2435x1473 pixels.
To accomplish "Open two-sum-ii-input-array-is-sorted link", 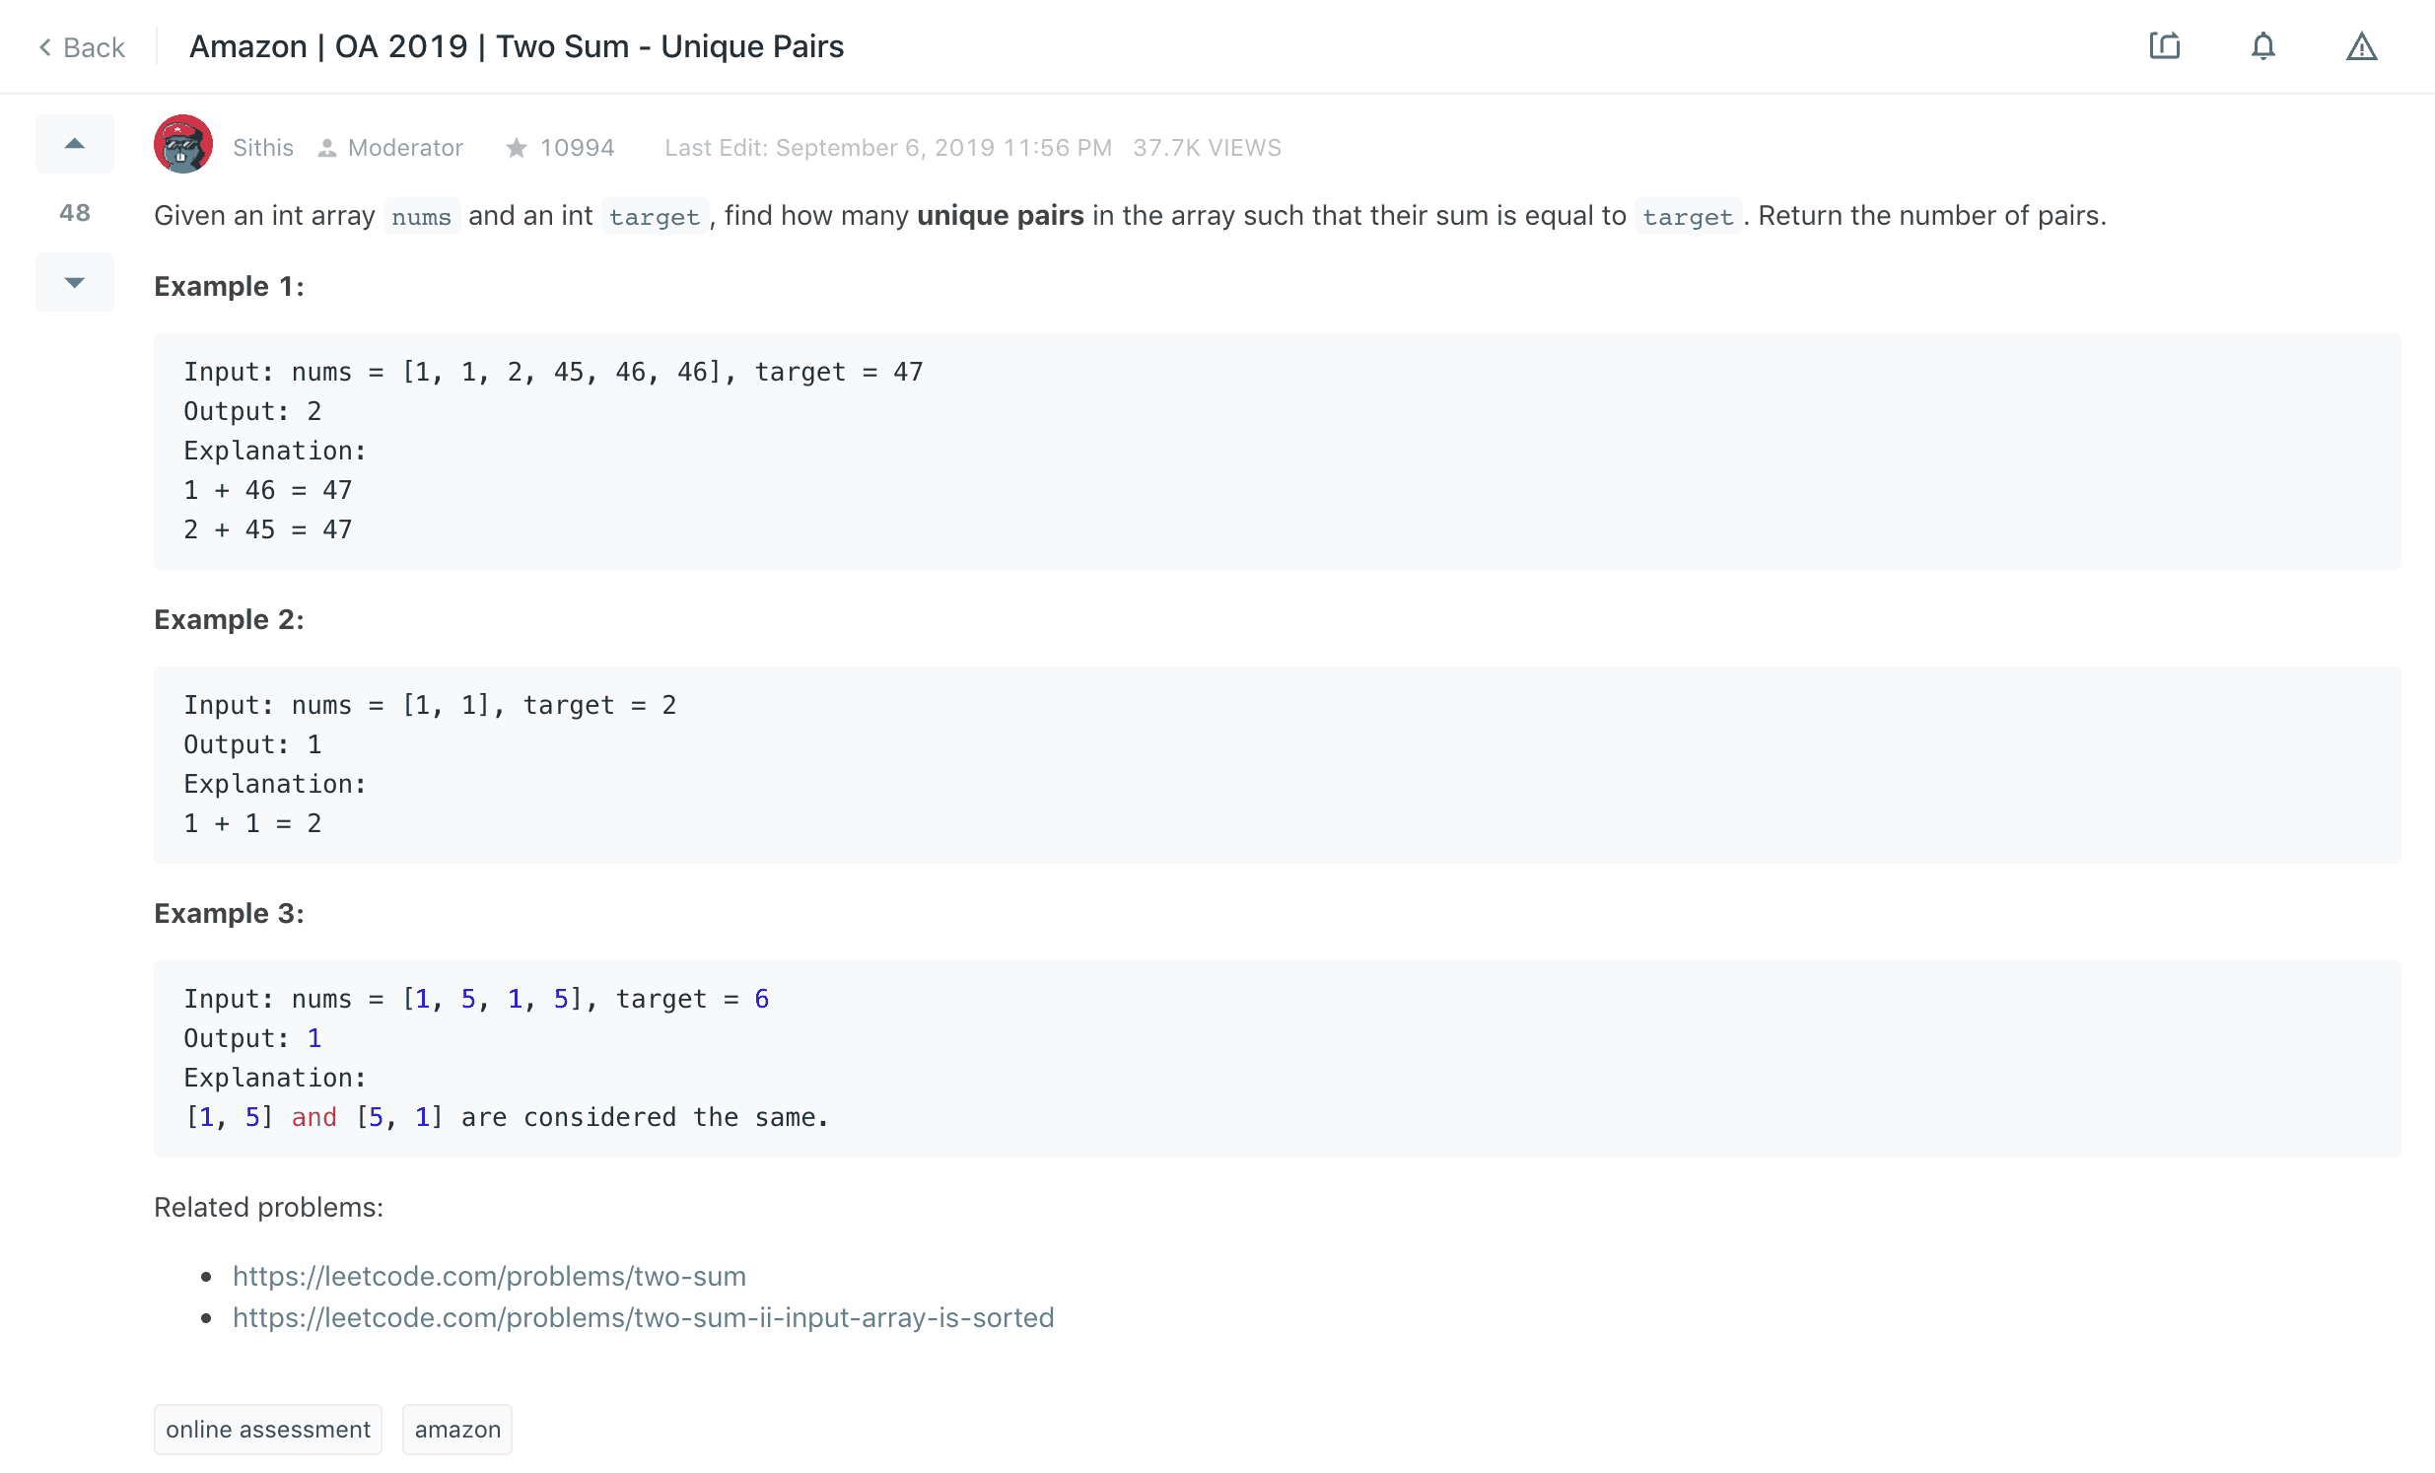I will pyautogui.click(x=644, y=1318).
